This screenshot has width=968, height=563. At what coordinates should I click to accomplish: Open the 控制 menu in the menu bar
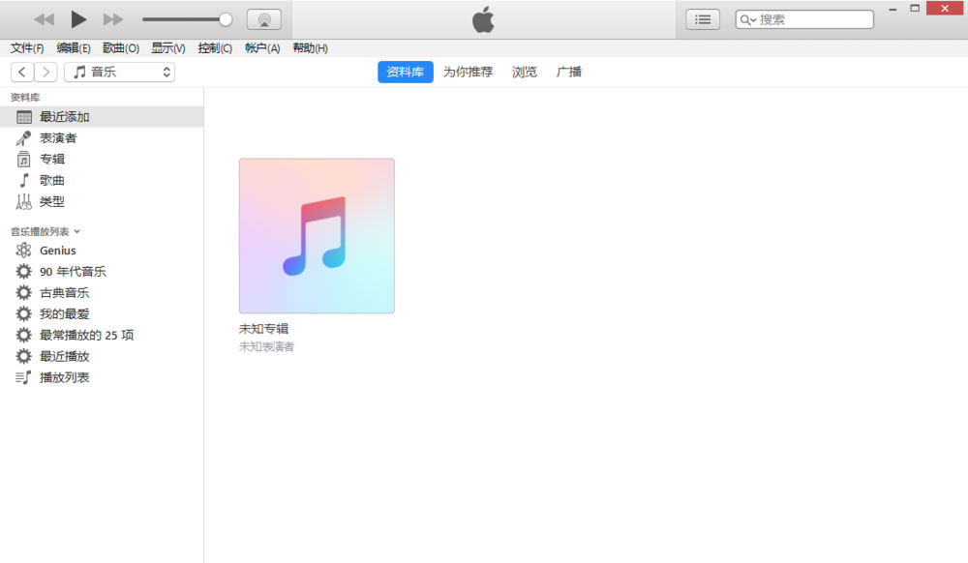pos(214,47)
